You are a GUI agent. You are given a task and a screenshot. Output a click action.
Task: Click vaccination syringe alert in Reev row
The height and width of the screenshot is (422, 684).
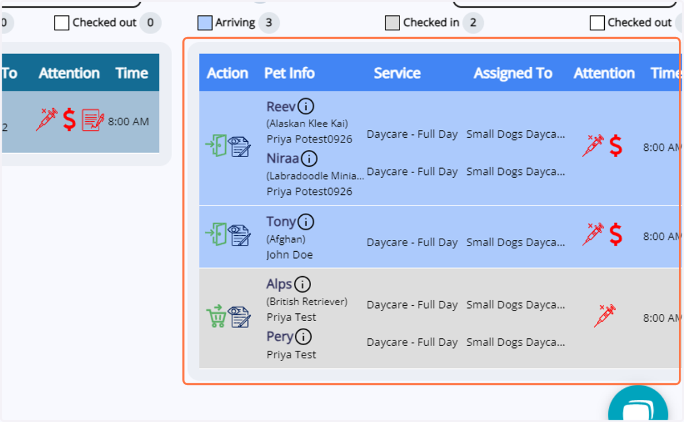(x=593, y=146)
